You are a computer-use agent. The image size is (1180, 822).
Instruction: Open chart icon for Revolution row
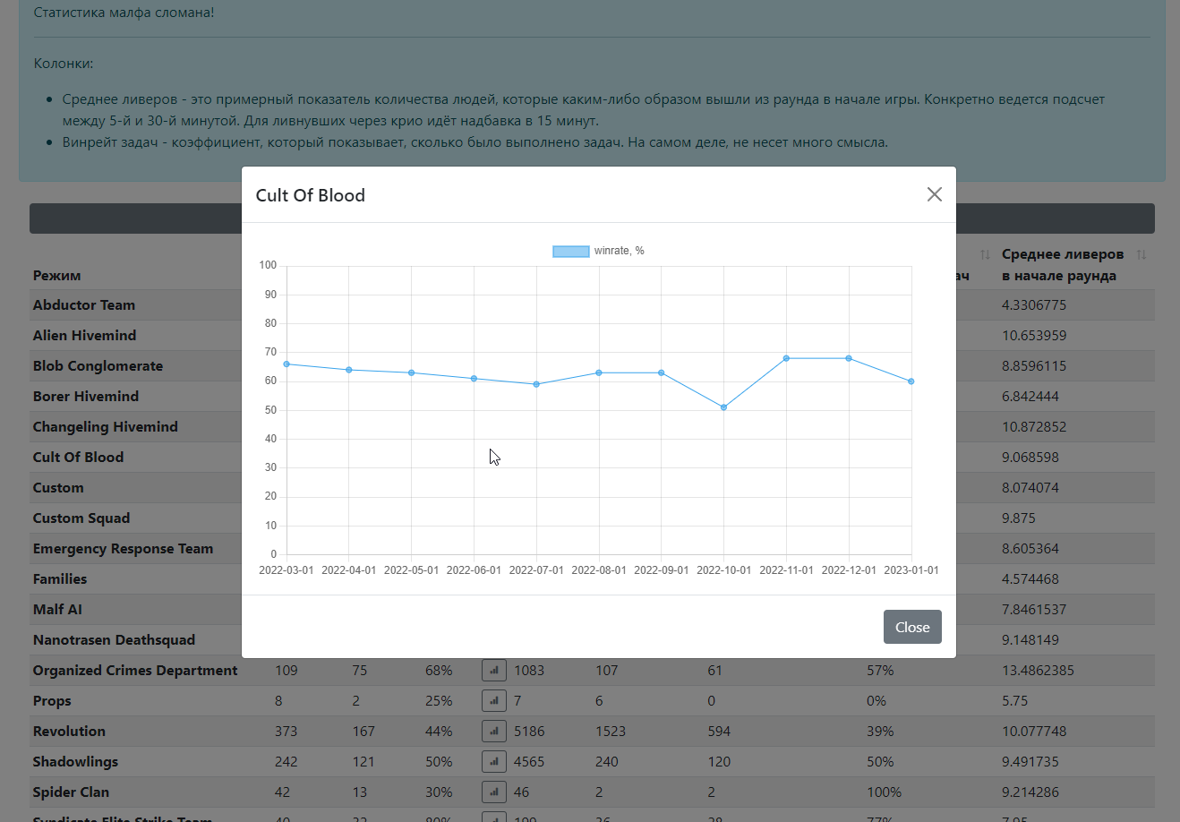(494, 731)
